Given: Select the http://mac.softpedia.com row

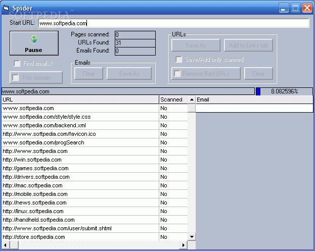Looking at the screenshot, I should pos(95,185).
